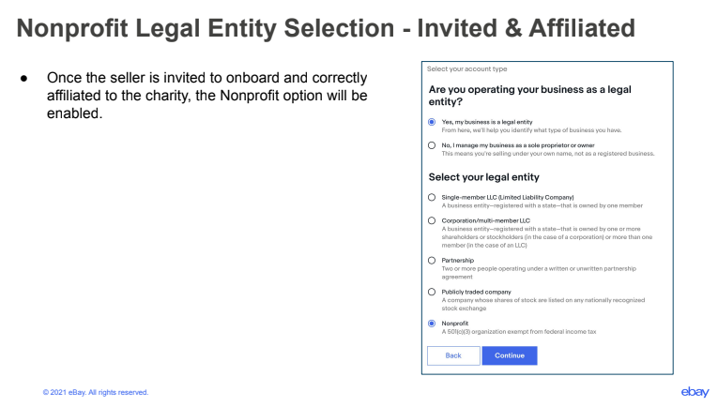This screenshot has height=407, width=718.
Task: Select 'Yes, my business is a legal entity'
Action: [x=432, y=122]
